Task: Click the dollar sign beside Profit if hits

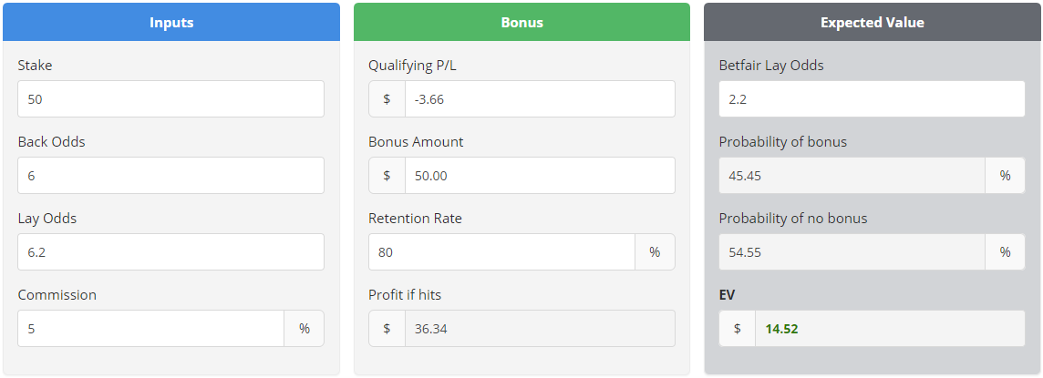Action: pos(387,329)
